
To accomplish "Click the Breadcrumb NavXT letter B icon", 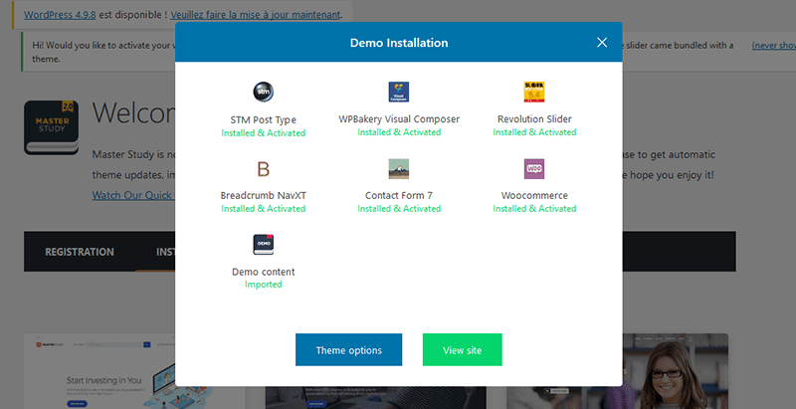I will 263,169.
